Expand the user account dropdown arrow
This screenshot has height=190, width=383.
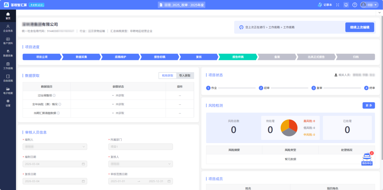(x=376, y=5)
